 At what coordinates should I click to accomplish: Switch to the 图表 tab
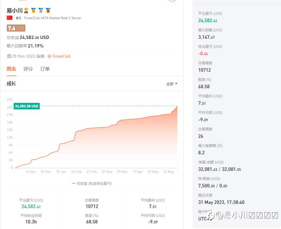coord(12,69)
